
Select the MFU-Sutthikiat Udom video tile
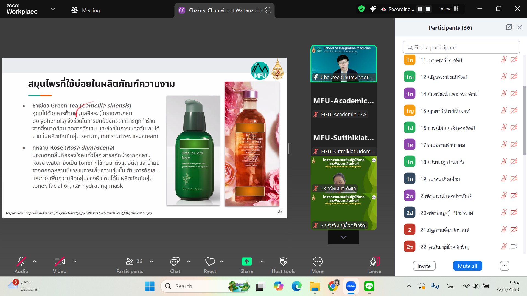coord(344,138)
